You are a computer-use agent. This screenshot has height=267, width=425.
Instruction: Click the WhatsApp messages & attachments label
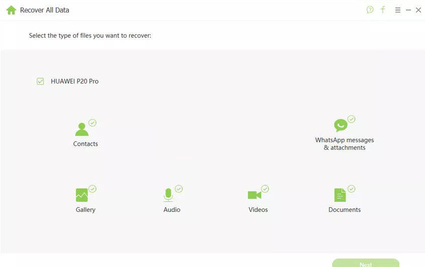(345, 144)
